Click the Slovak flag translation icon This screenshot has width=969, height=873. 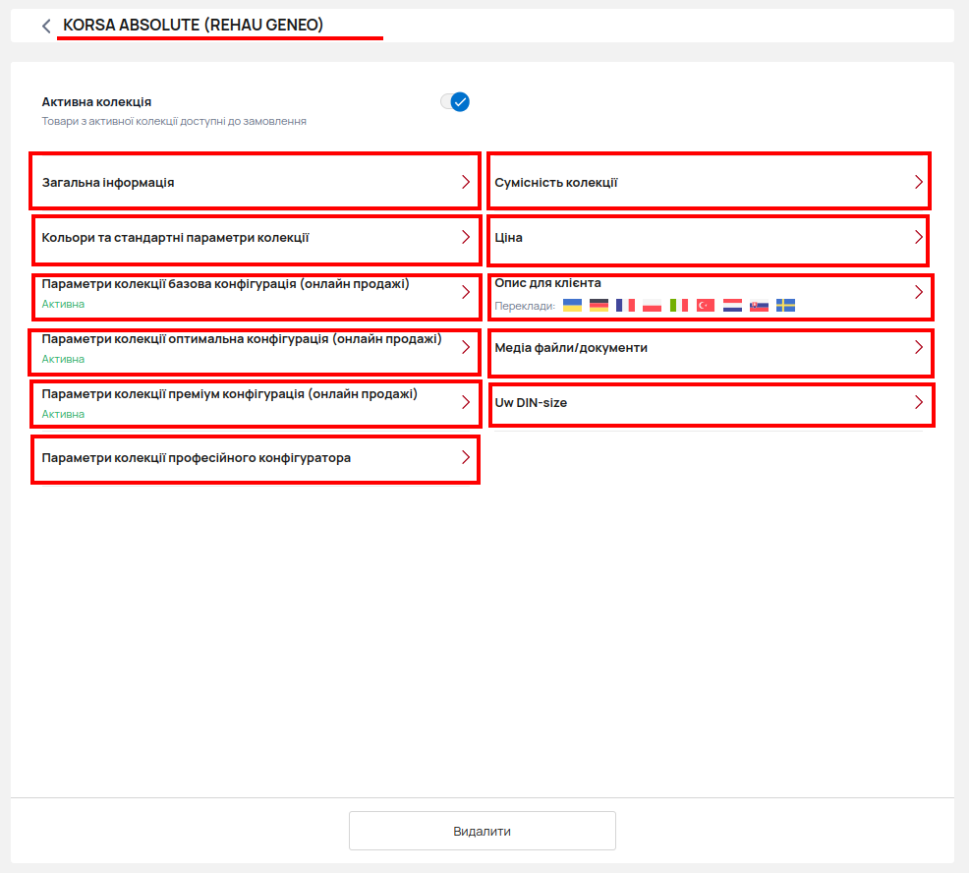[x=759, y=306]
